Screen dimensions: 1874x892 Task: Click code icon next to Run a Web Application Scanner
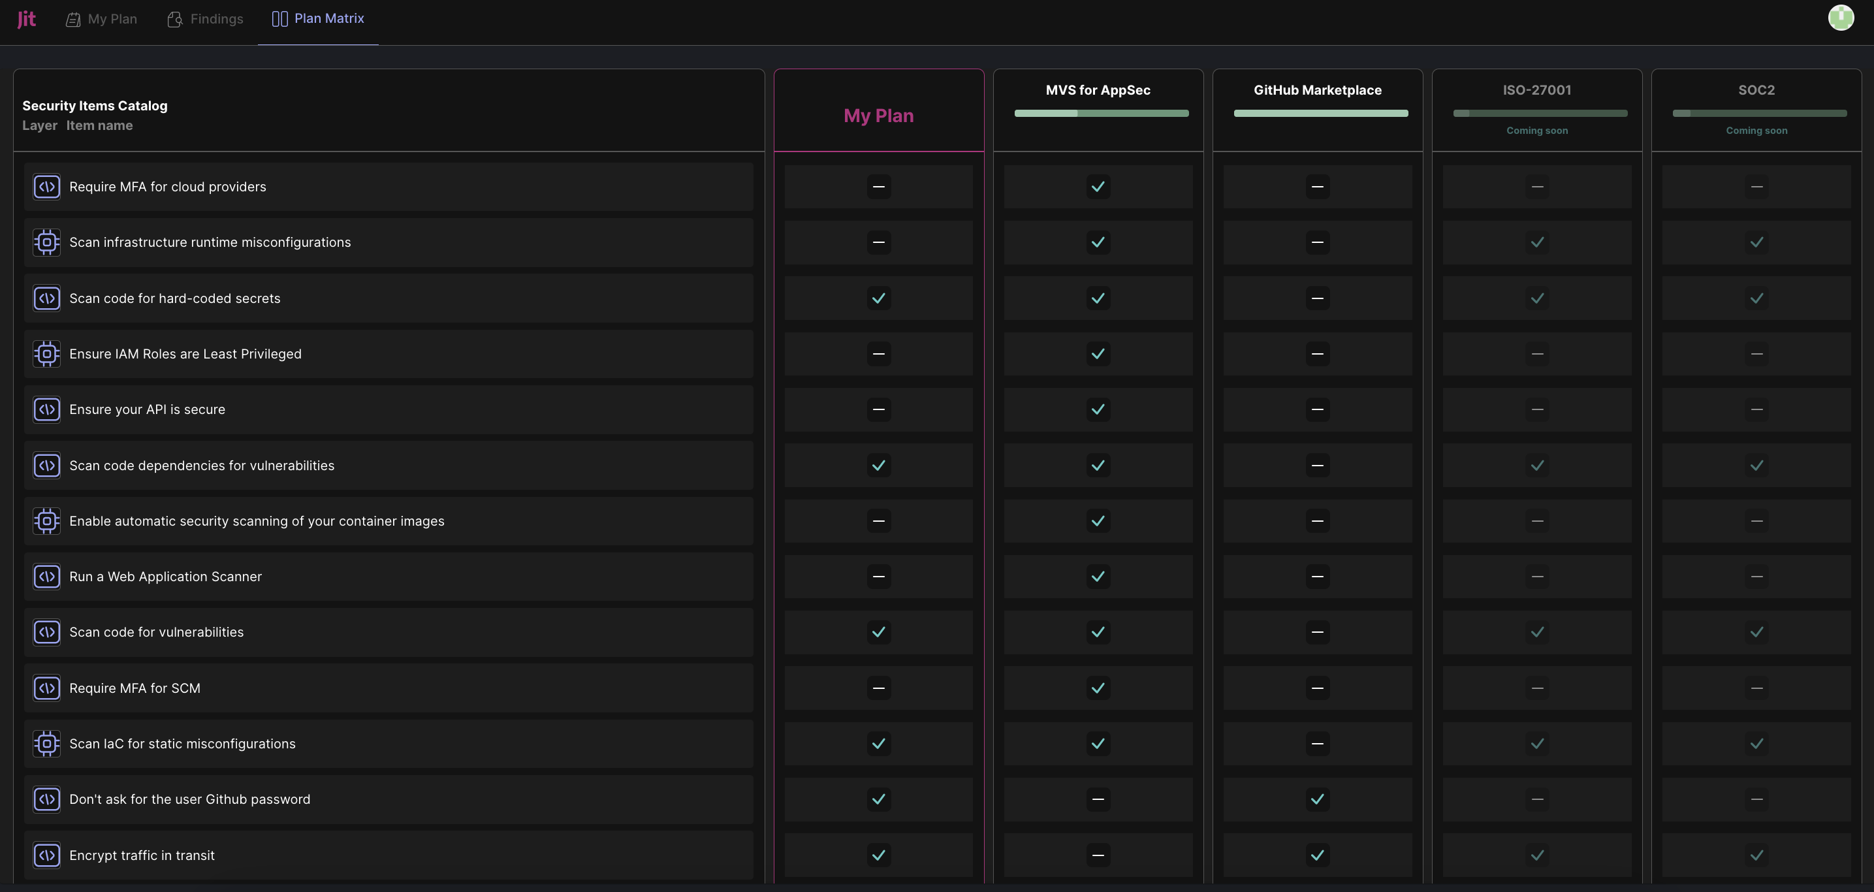(x=46, y=577)
